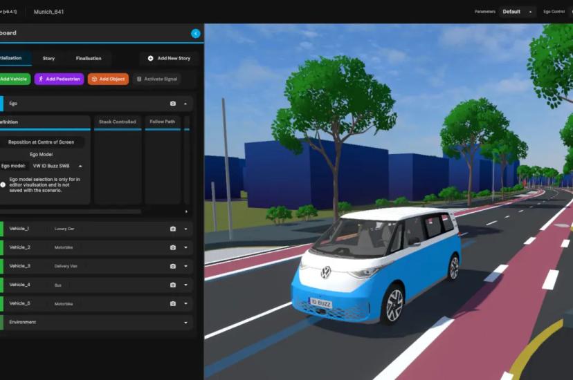Select the Follow Path tab
573x380 pixels.
tap(163, 122)
